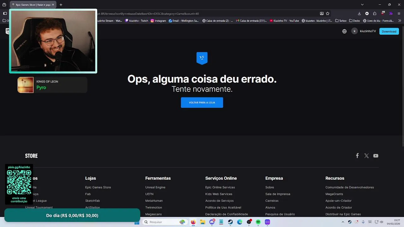404x227 pixels.
Task: Open Apoie-um-Criador footer link
Action: [338, 201]
